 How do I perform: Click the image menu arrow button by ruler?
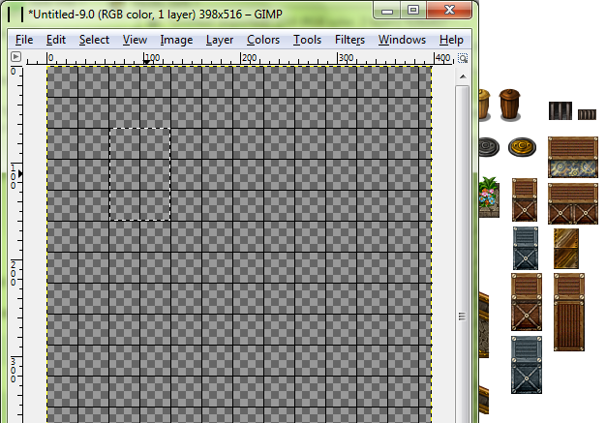click(15, 57)
